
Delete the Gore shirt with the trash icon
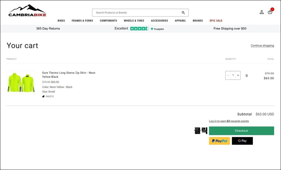point(247,76)
